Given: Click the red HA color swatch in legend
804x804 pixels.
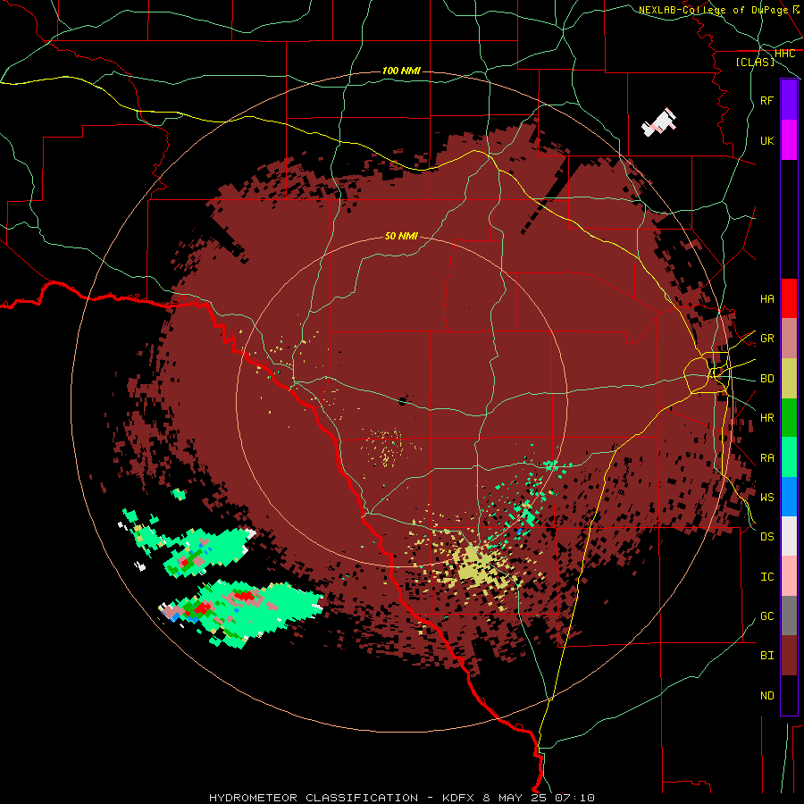Looking at the screenshot, I should [x=789, y=298].
